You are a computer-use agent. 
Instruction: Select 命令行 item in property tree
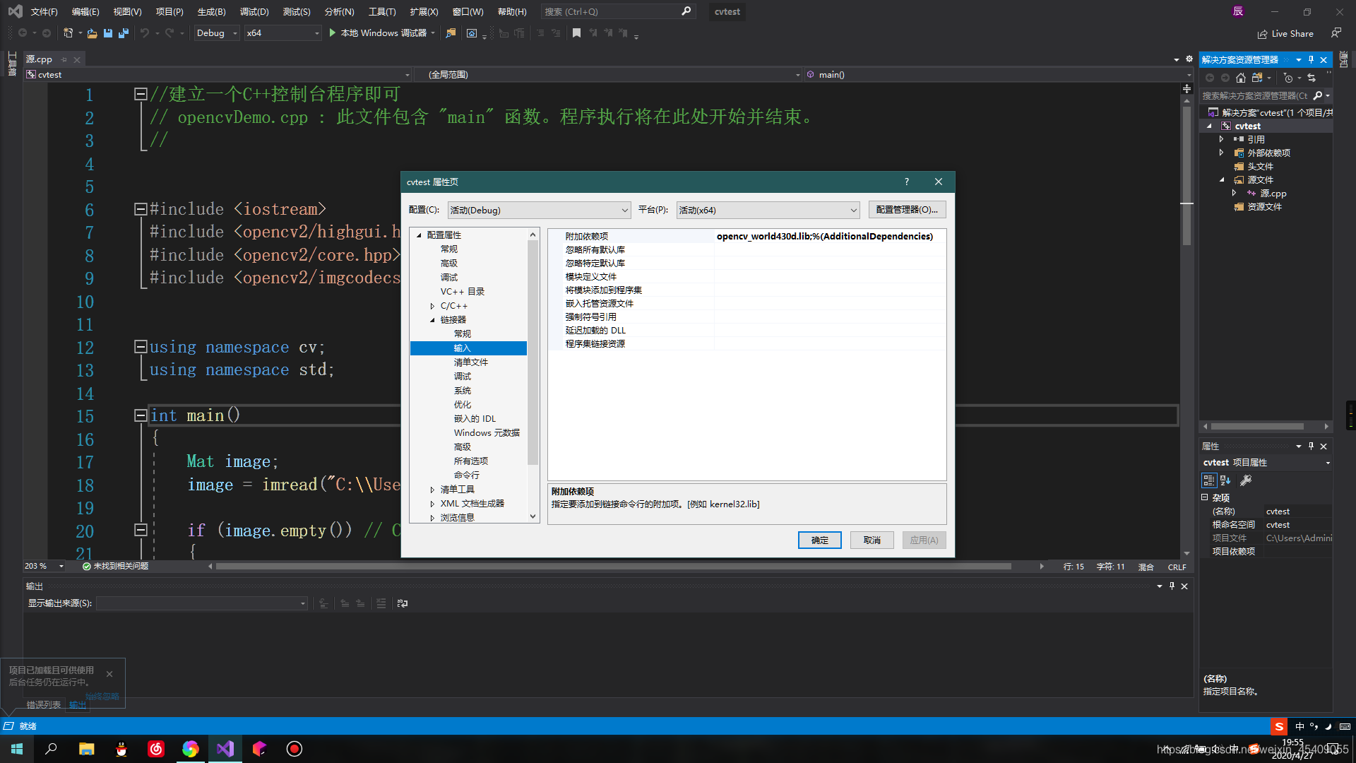466,475
